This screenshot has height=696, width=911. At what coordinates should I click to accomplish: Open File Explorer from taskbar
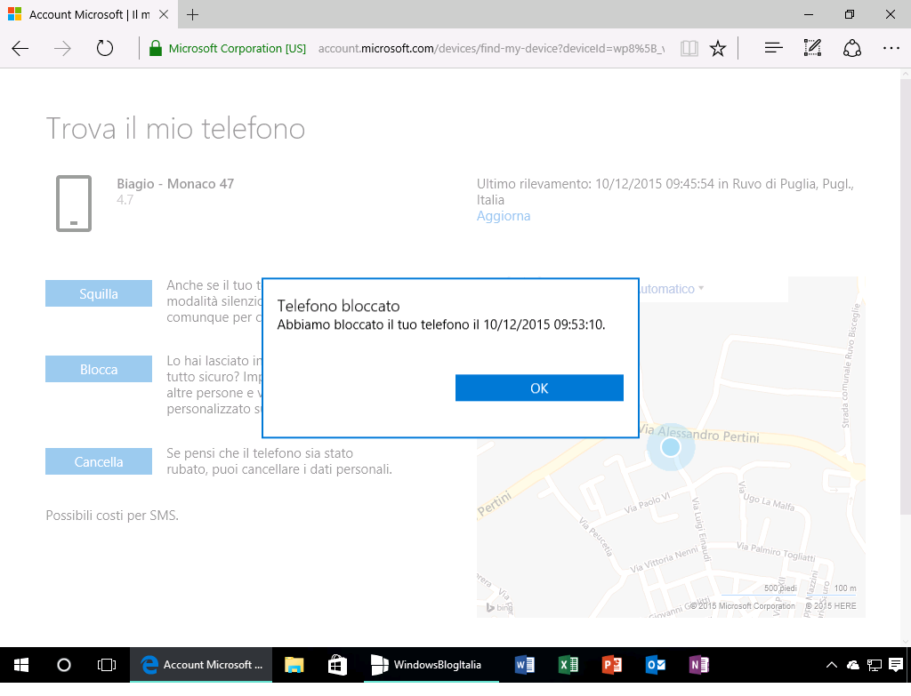(294, 665)
